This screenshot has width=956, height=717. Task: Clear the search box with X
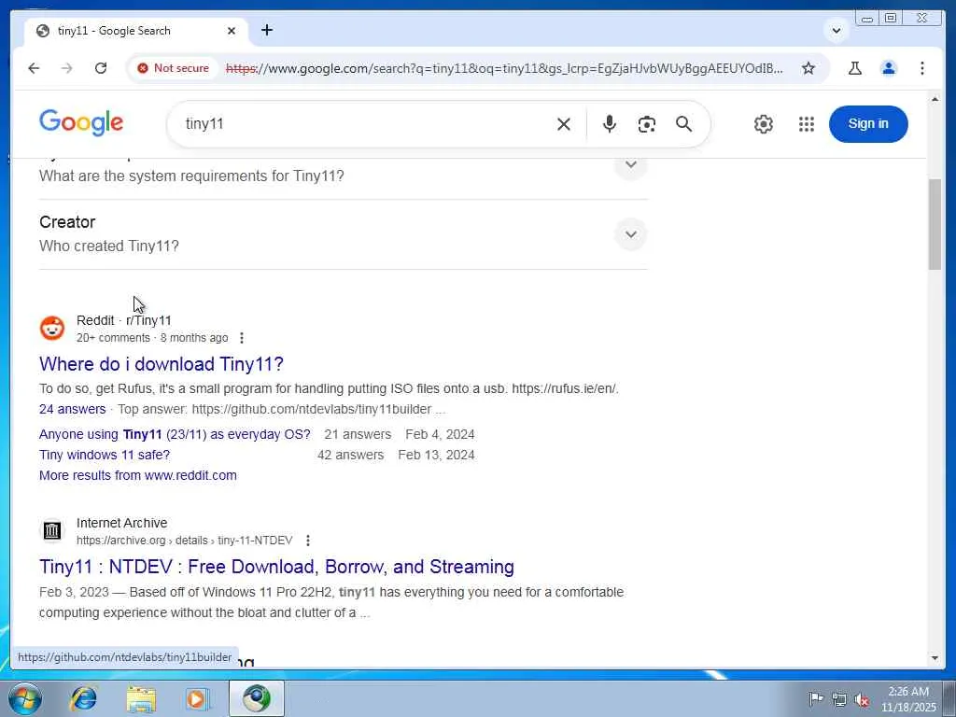pyautogui.click(x=563, y=124)
